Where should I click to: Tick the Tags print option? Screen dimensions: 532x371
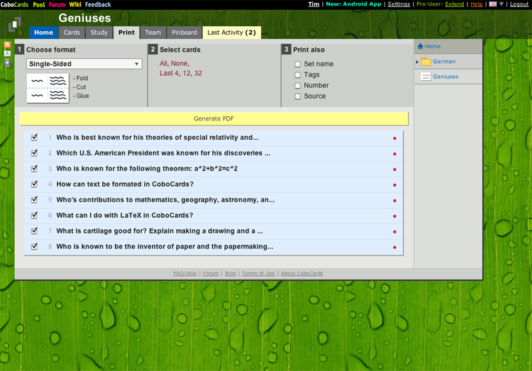(x=298, y=75)
